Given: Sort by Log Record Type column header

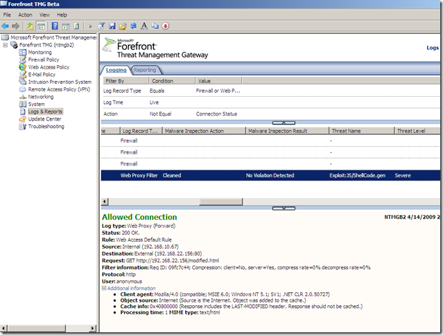Looking at the screenshot, I should point(141,131).
